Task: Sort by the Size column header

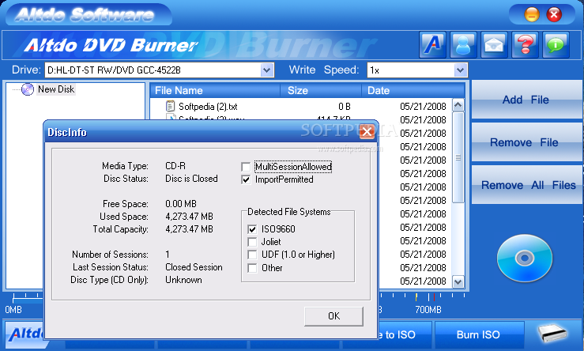Action: pos(321,91)
